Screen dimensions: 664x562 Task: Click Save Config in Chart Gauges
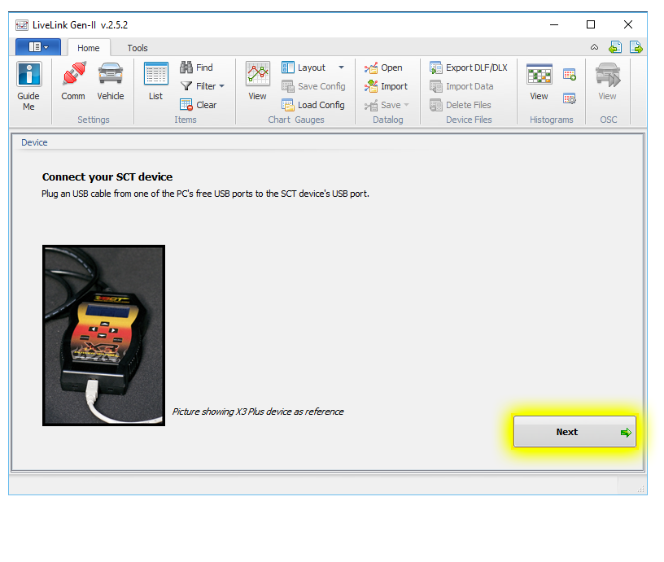tap(313, 86)
